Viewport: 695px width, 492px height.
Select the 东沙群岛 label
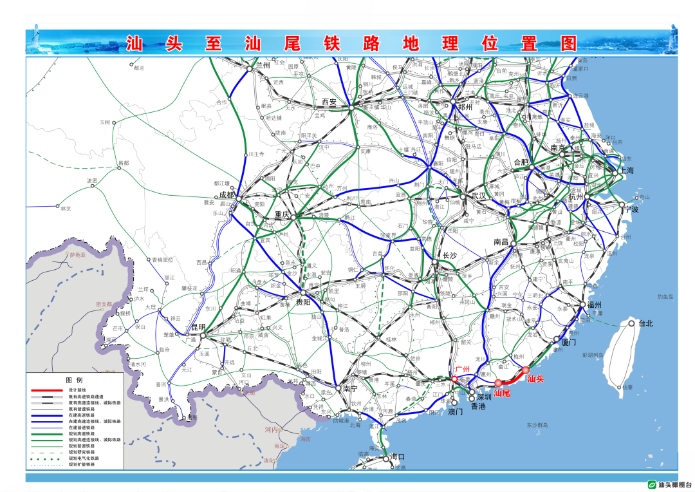537,425
